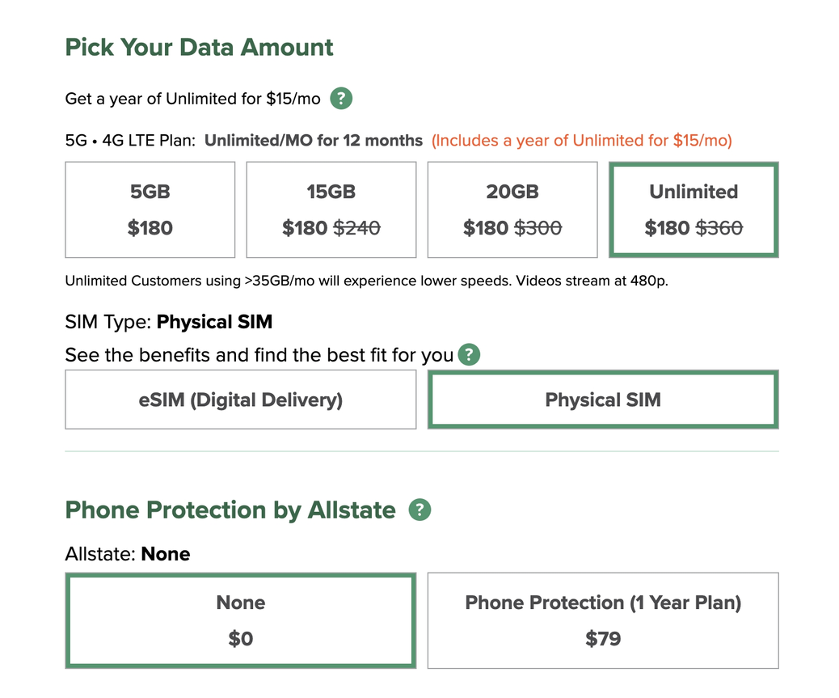Click "See the benefits and find the best fit" text
This screenshot has width=839, height=698.
(259, 355)
